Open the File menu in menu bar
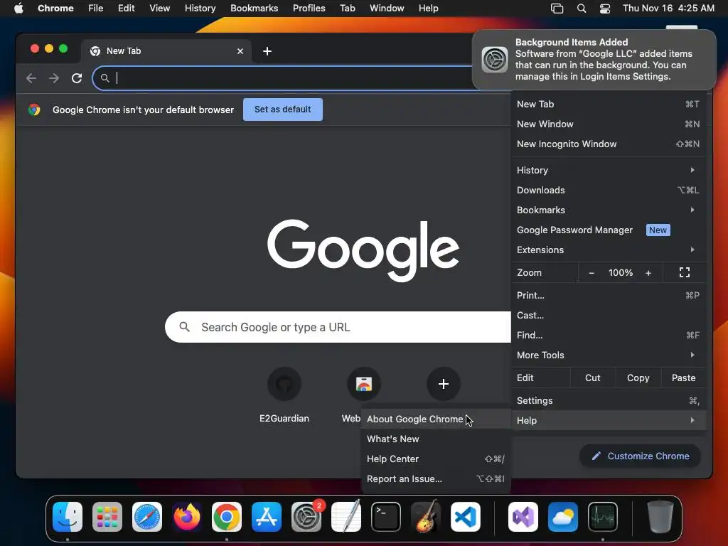Image resolution: width=728 pixels, height=546 pixels. pos(96,9)
